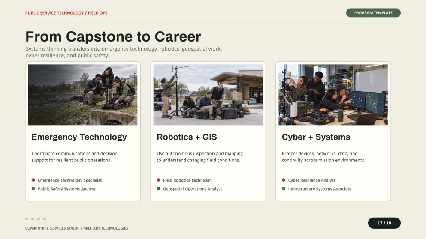Click the Cyber + Systems card photo
Viewport: 426px width, 239px height.
click(333, 95)
